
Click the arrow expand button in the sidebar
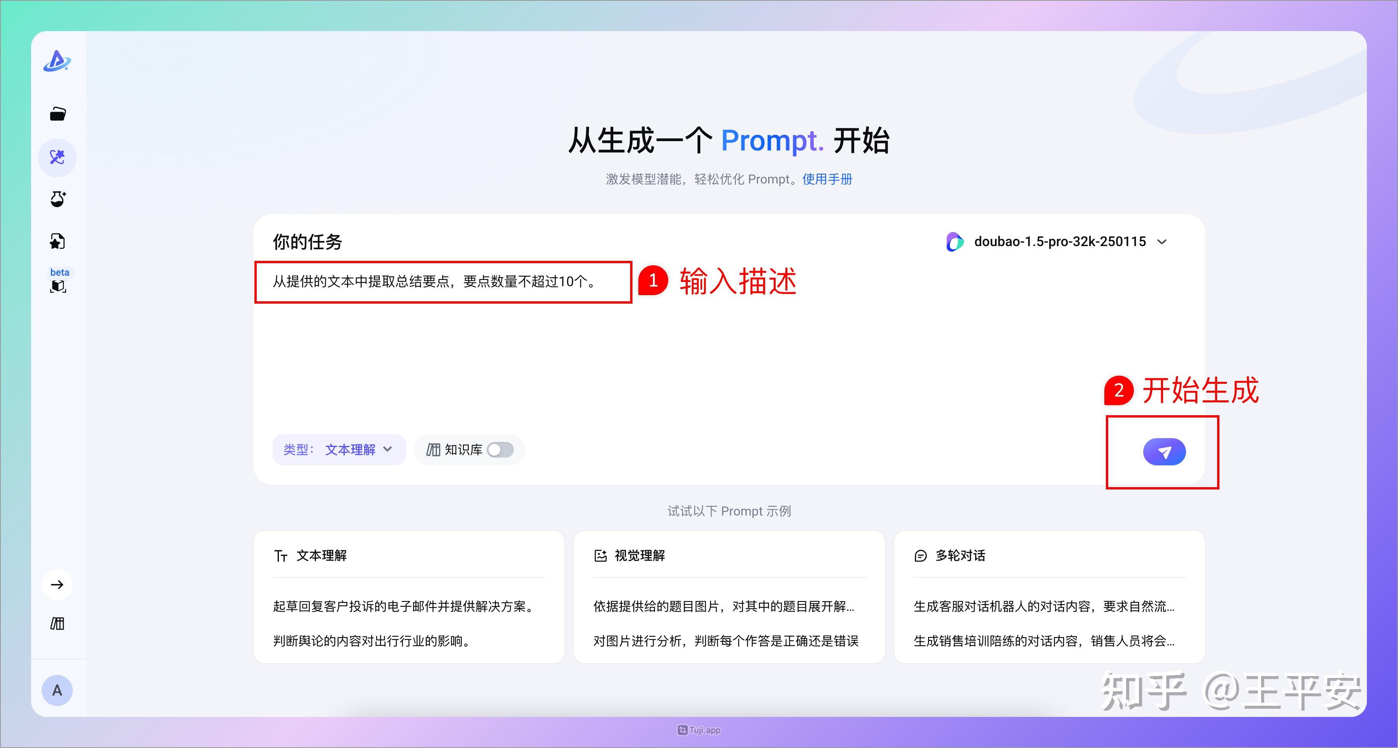click(57, 584)
